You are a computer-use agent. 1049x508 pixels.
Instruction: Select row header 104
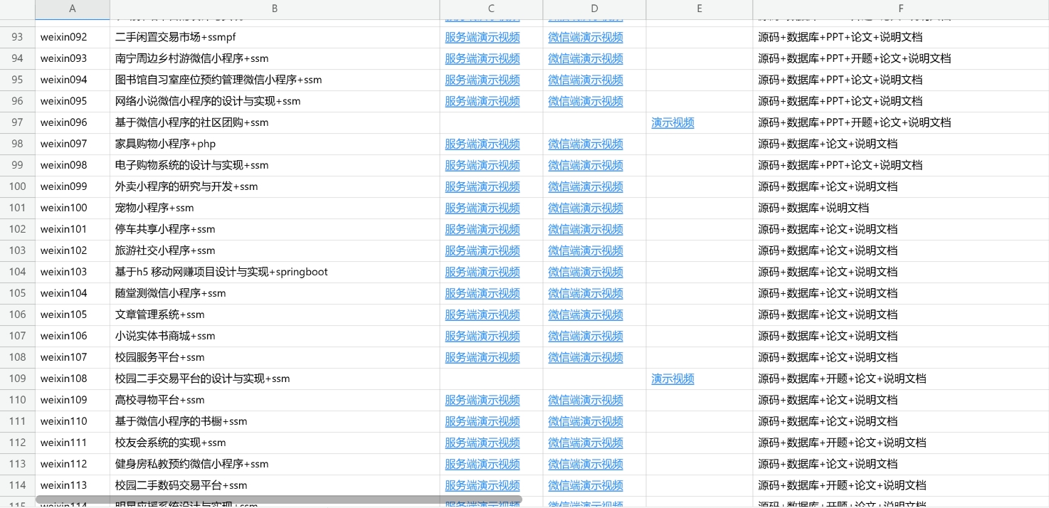(17, 272)
